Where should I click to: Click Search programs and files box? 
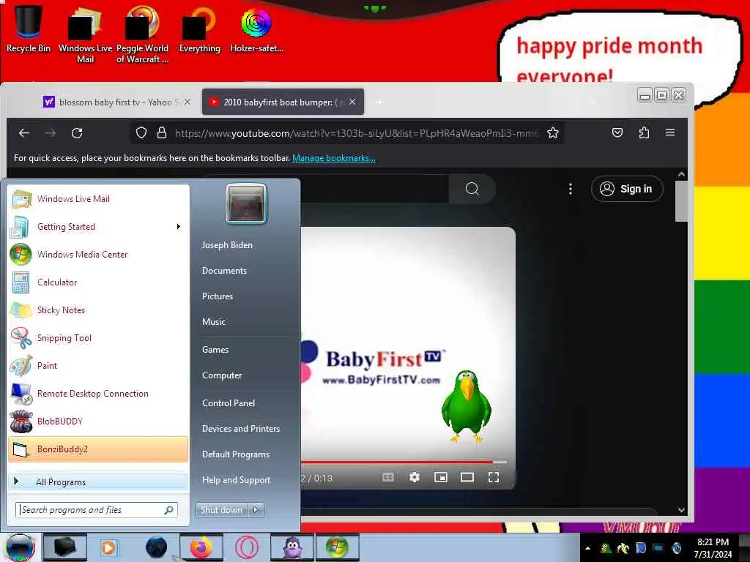(x=97, y=510)
